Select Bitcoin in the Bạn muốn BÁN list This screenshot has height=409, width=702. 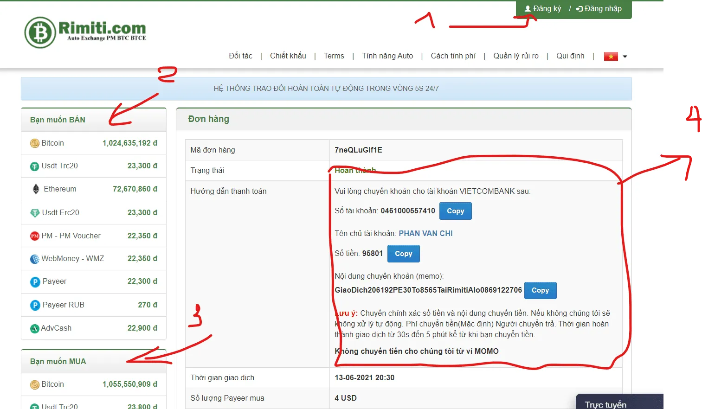94,143
